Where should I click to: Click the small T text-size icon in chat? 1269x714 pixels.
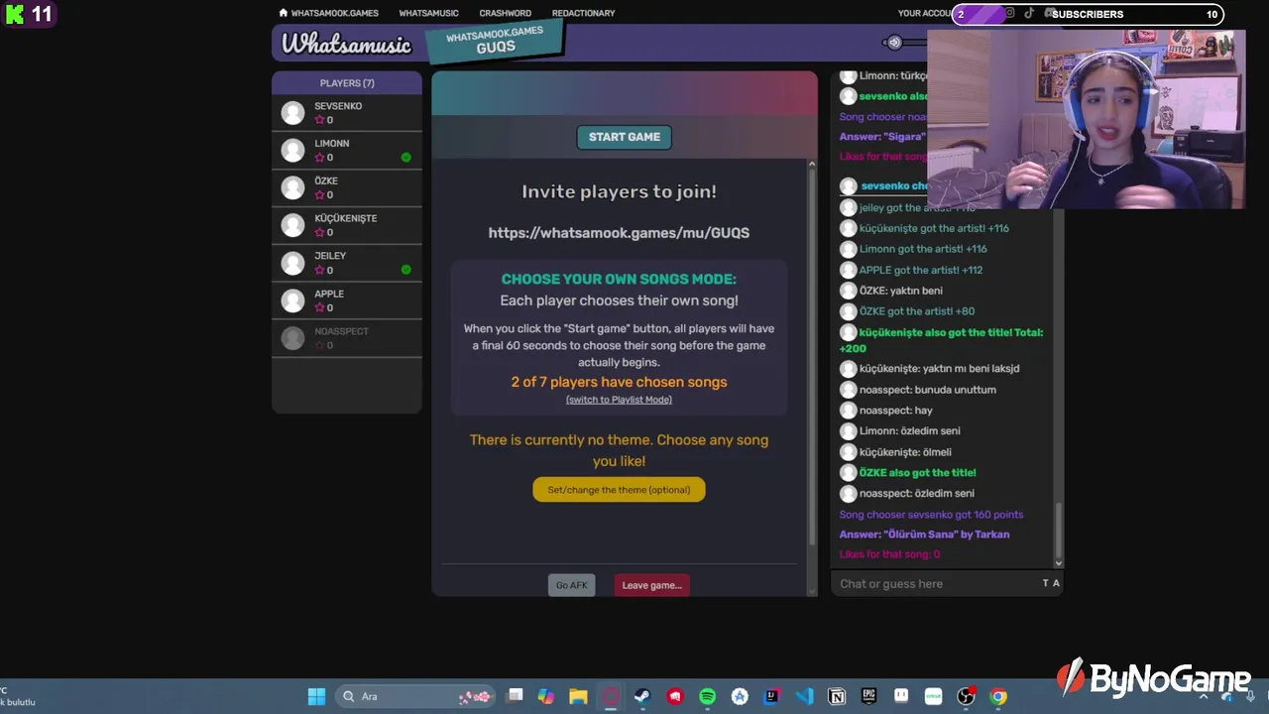[x=1045, y=583]
